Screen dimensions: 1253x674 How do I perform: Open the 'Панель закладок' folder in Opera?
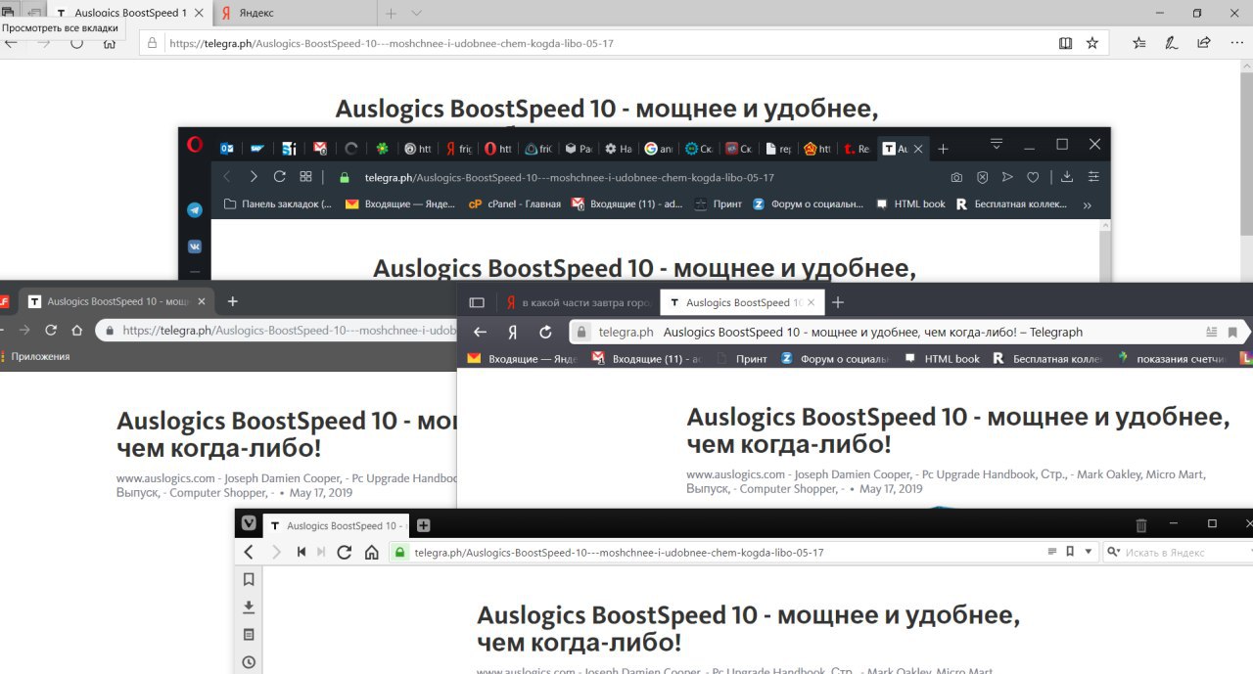pos(278,204)
